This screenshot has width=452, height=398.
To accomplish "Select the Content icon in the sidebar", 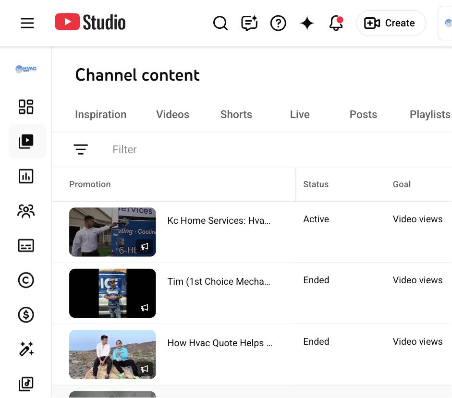I will (27, 141).
